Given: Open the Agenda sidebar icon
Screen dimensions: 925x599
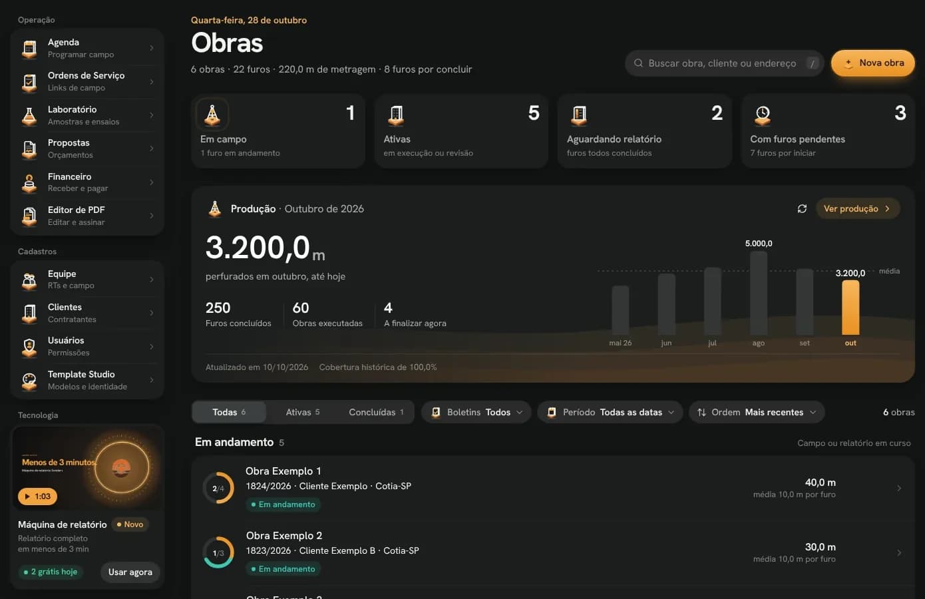Looking at the screenshot, I should [x=29, y=49].
